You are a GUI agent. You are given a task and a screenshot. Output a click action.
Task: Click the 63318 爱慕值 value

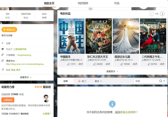(43, 87)
